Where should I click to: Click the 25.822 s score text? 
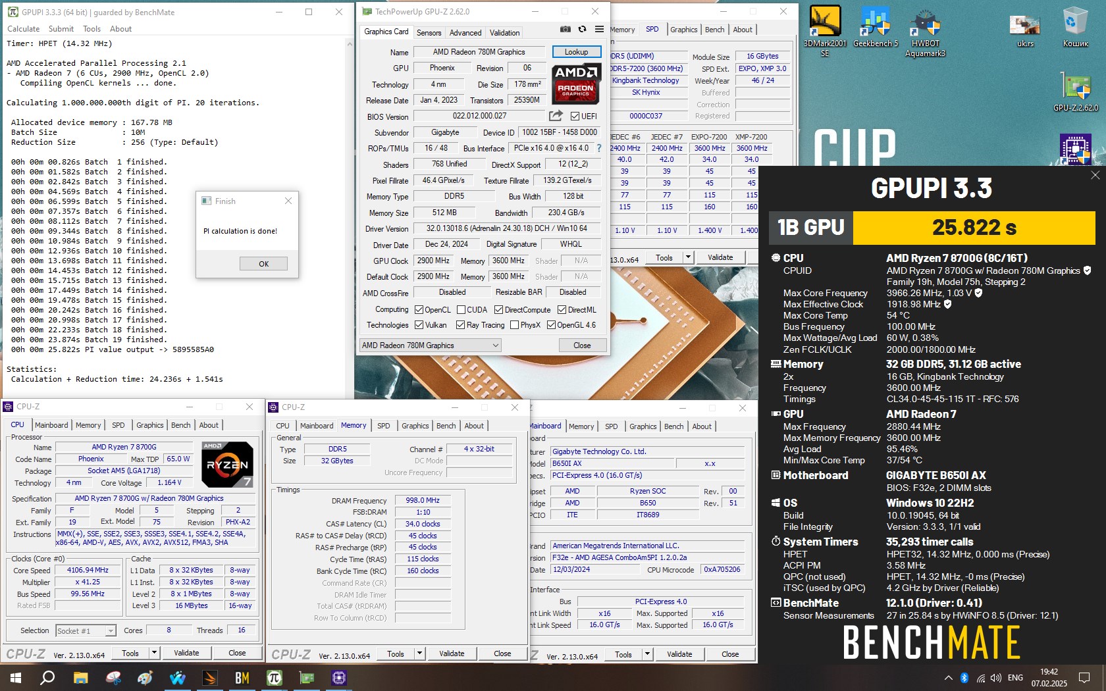(x=974, y=228)
